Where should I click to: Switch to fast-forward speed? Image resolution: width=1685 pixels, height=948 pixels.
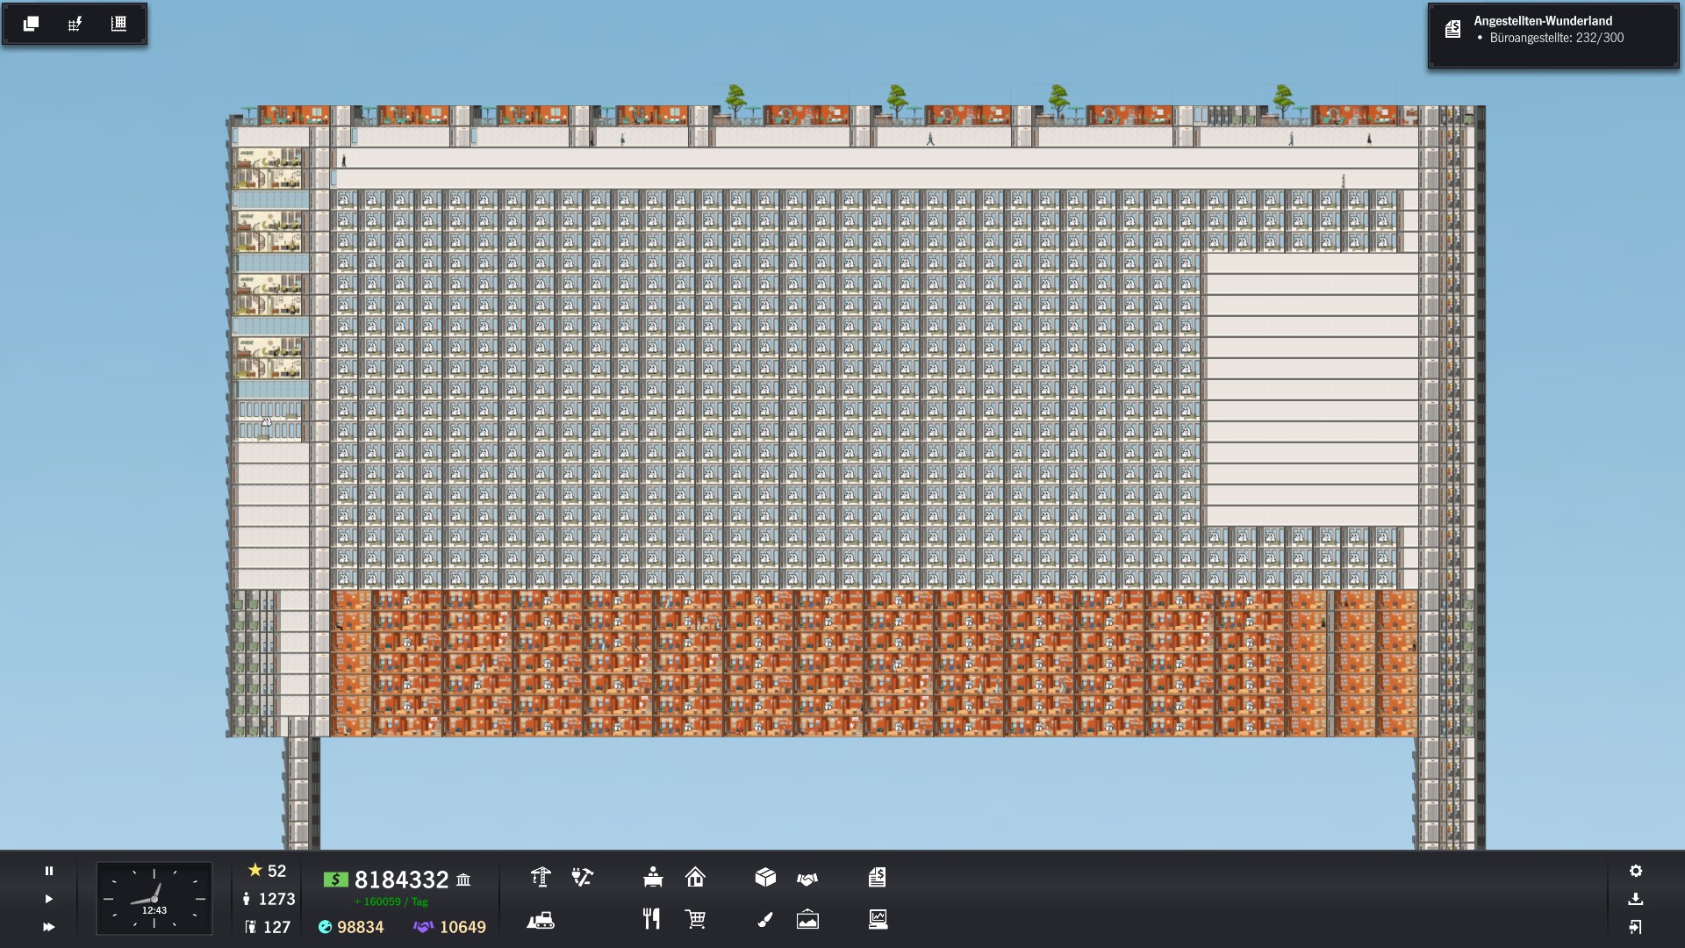(49, 927)
